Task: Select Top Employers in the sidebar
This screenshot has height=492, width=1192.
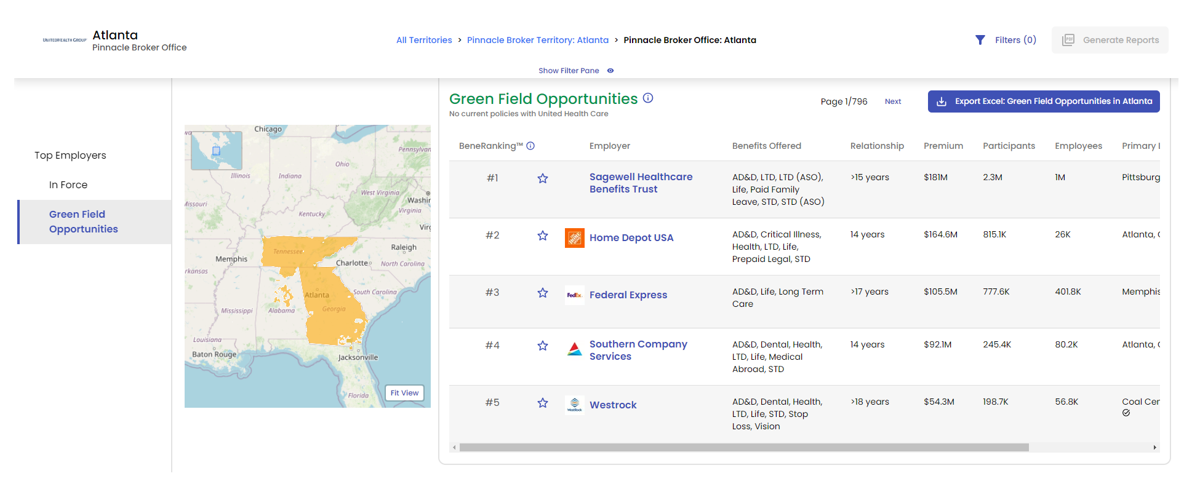Action: pyautogui.click(x=70, y=156)
